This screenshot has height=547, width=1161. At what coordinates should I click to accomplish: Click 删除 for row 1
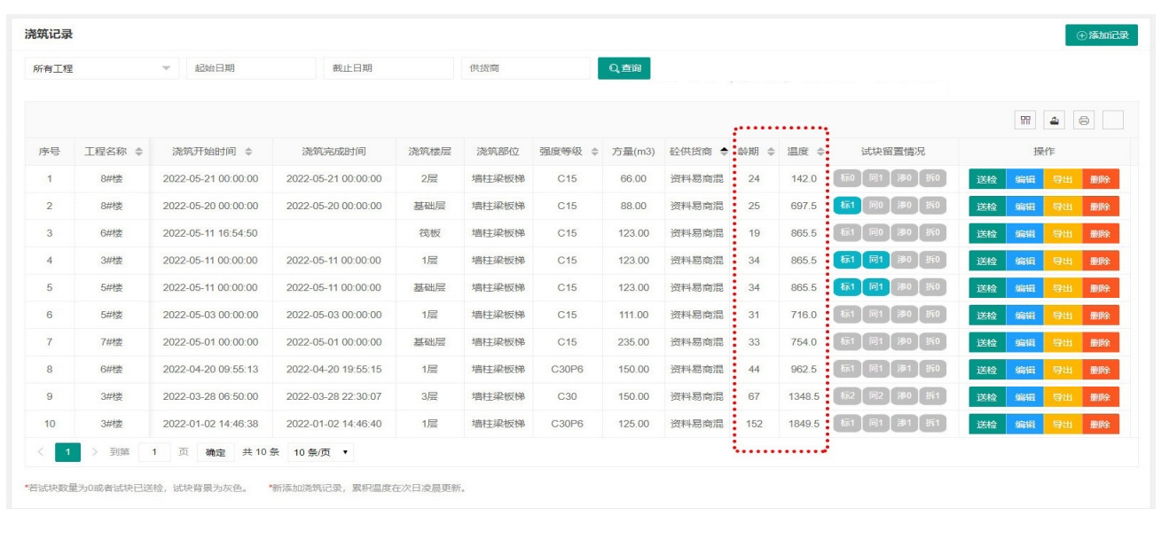(1100, 179)
